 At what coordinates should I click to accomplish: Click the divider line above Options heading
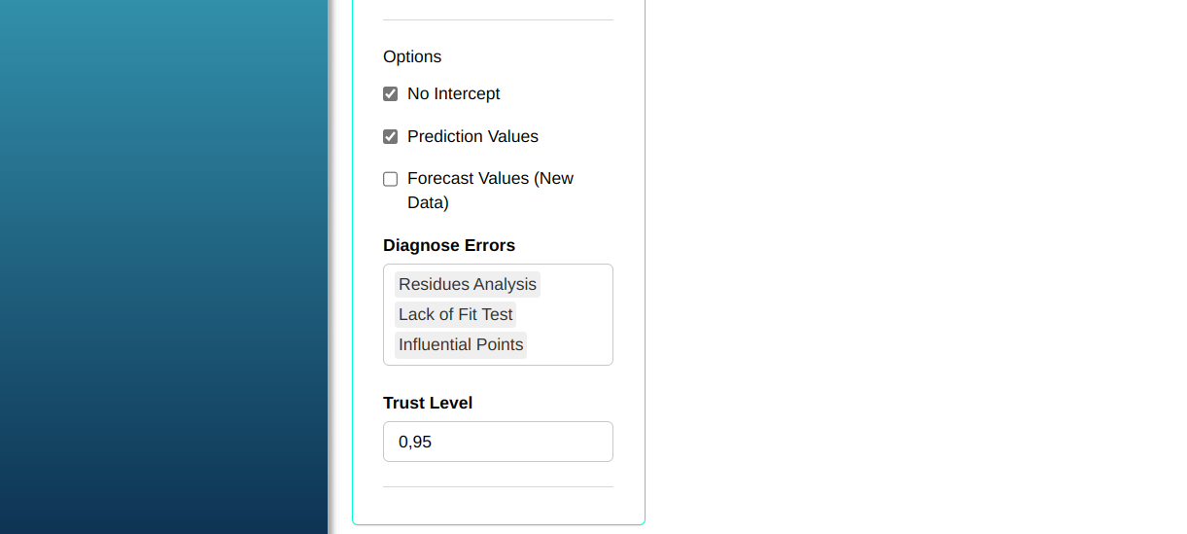[498, 19]
